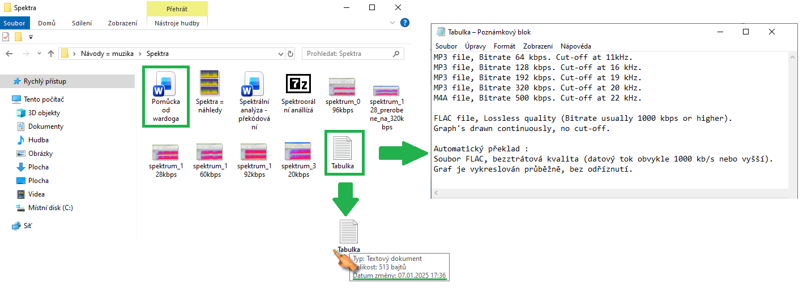Select Hudba in the navigation pane
The image size is (803, 288).
coord(38,140)
